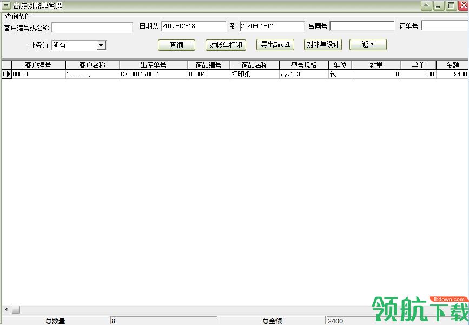
Task: Focus the 订单号 order number field
Action: [x=445, y=25]
